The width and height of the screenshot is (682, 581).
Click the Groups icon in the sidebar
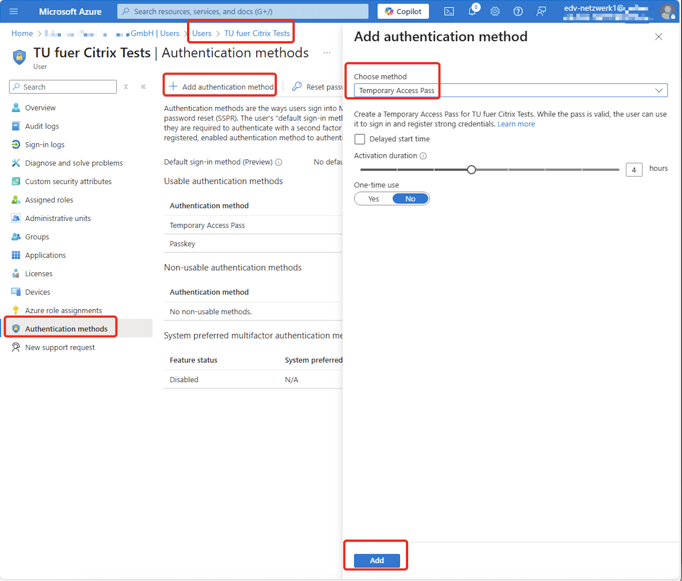[15, 237]
